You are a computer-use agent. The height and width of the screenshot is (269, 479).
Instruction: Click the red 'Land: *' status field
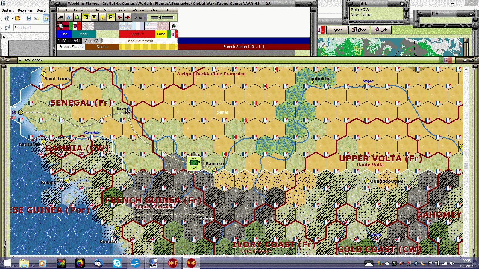tap(137, 34)
